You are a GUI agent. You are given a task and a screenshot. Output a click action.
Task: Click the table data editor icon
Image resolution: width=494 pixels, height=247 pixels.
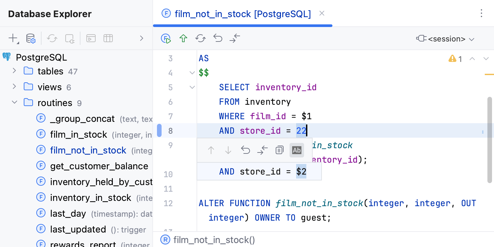click(108, 38)
